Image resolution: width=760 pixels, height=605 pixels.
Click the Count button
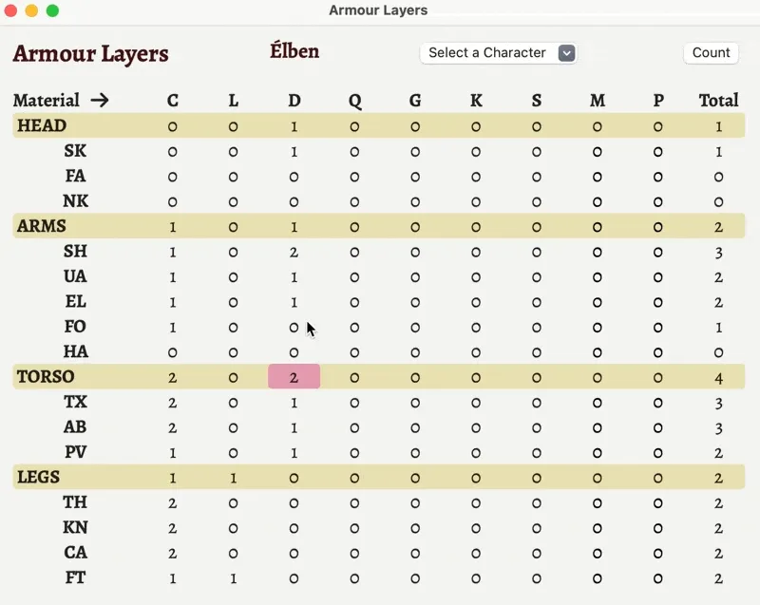tap(711, 53)
